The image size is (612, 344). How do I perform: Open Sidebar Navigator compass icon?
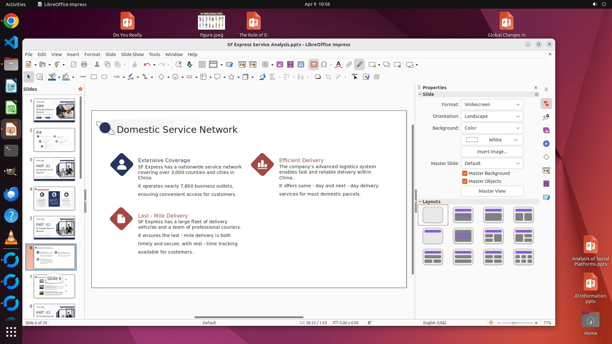(x=546, y=144)
